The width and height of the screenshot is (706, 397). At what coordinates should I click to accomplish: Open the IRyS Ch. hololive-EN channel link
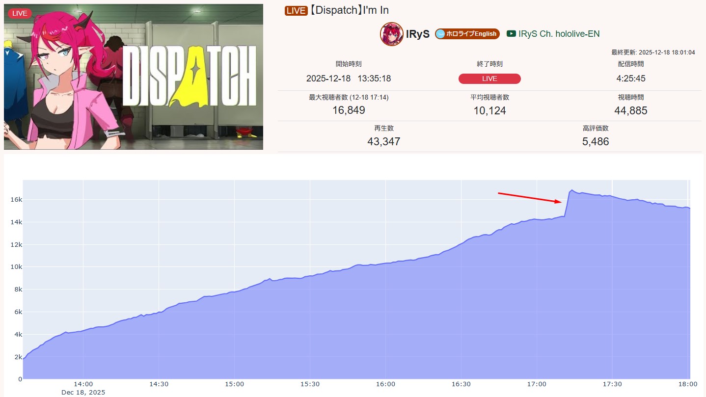(x=559, y=34)
